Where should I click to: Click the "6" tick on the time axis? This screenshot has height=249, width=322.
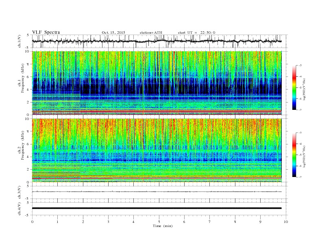(x=185, y=222)
